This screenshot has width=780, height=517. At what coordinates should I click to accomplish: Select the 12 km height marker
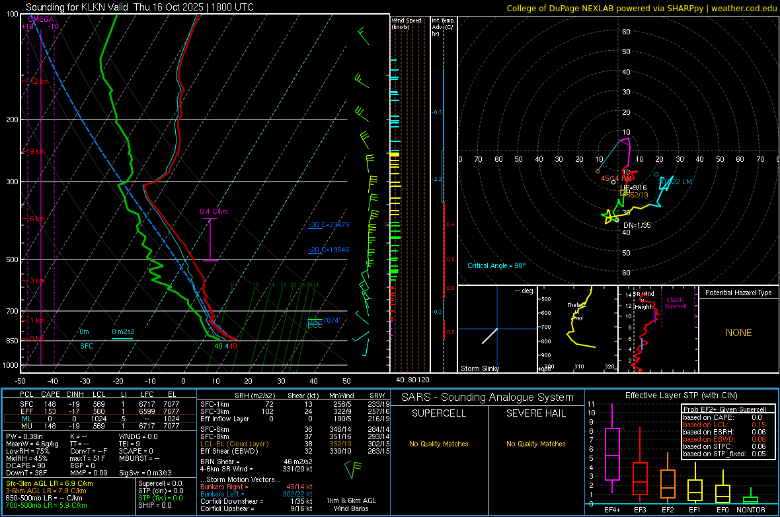[x=39, y=81]
